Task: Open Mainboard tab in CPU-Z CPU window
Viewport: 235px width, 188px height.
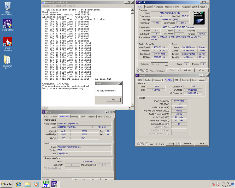Action: tap(158, 7)
